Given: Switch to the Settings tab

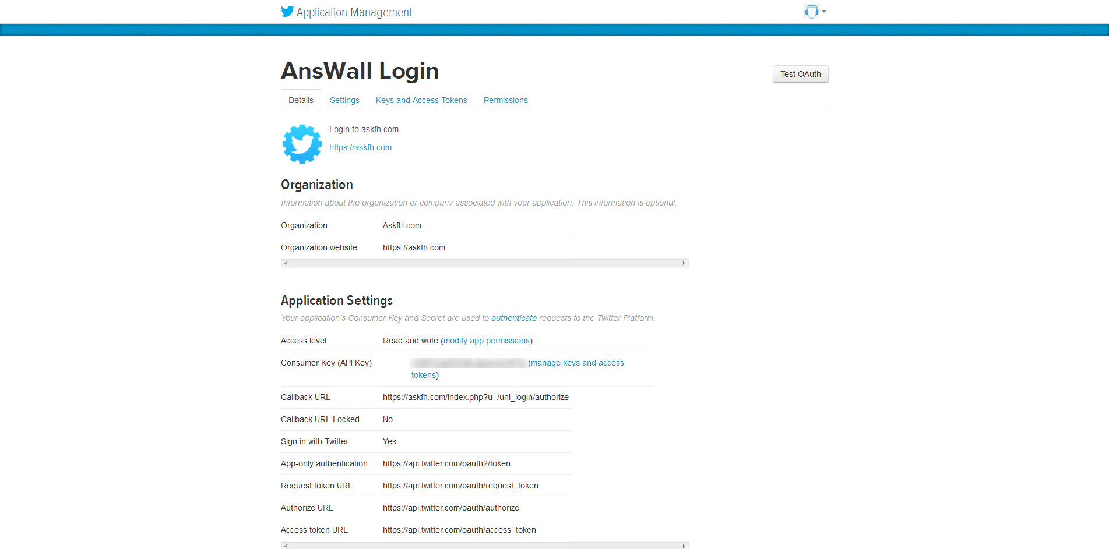Looking at the screenshot, I should coord(344,100).
